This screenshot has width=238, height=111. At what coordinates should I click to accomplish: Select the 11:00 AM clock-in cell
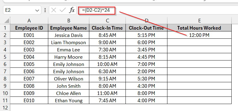(107, 93)
